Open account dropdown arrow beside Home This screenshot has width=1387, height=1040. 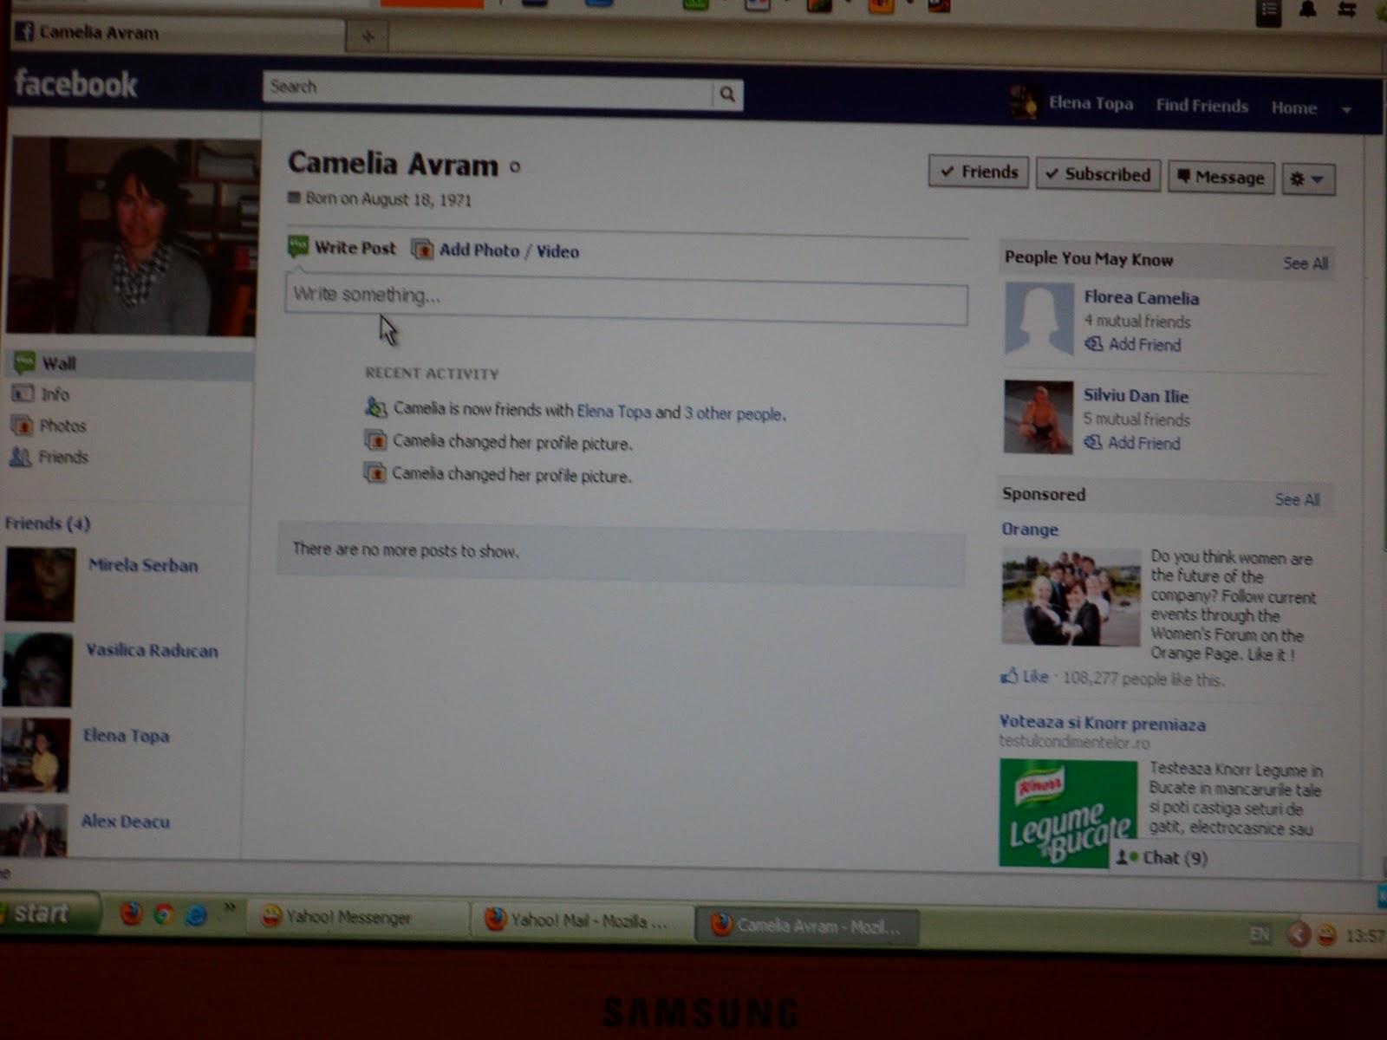pyautogui.click(x=1346, y=110)
